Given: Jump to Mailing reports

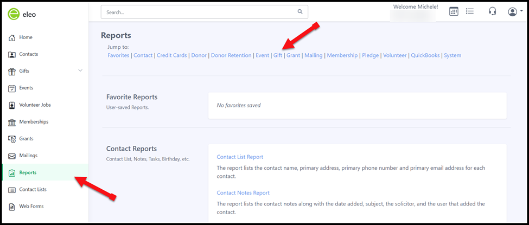Looking at the screenshot, I should tap(314, 55).
